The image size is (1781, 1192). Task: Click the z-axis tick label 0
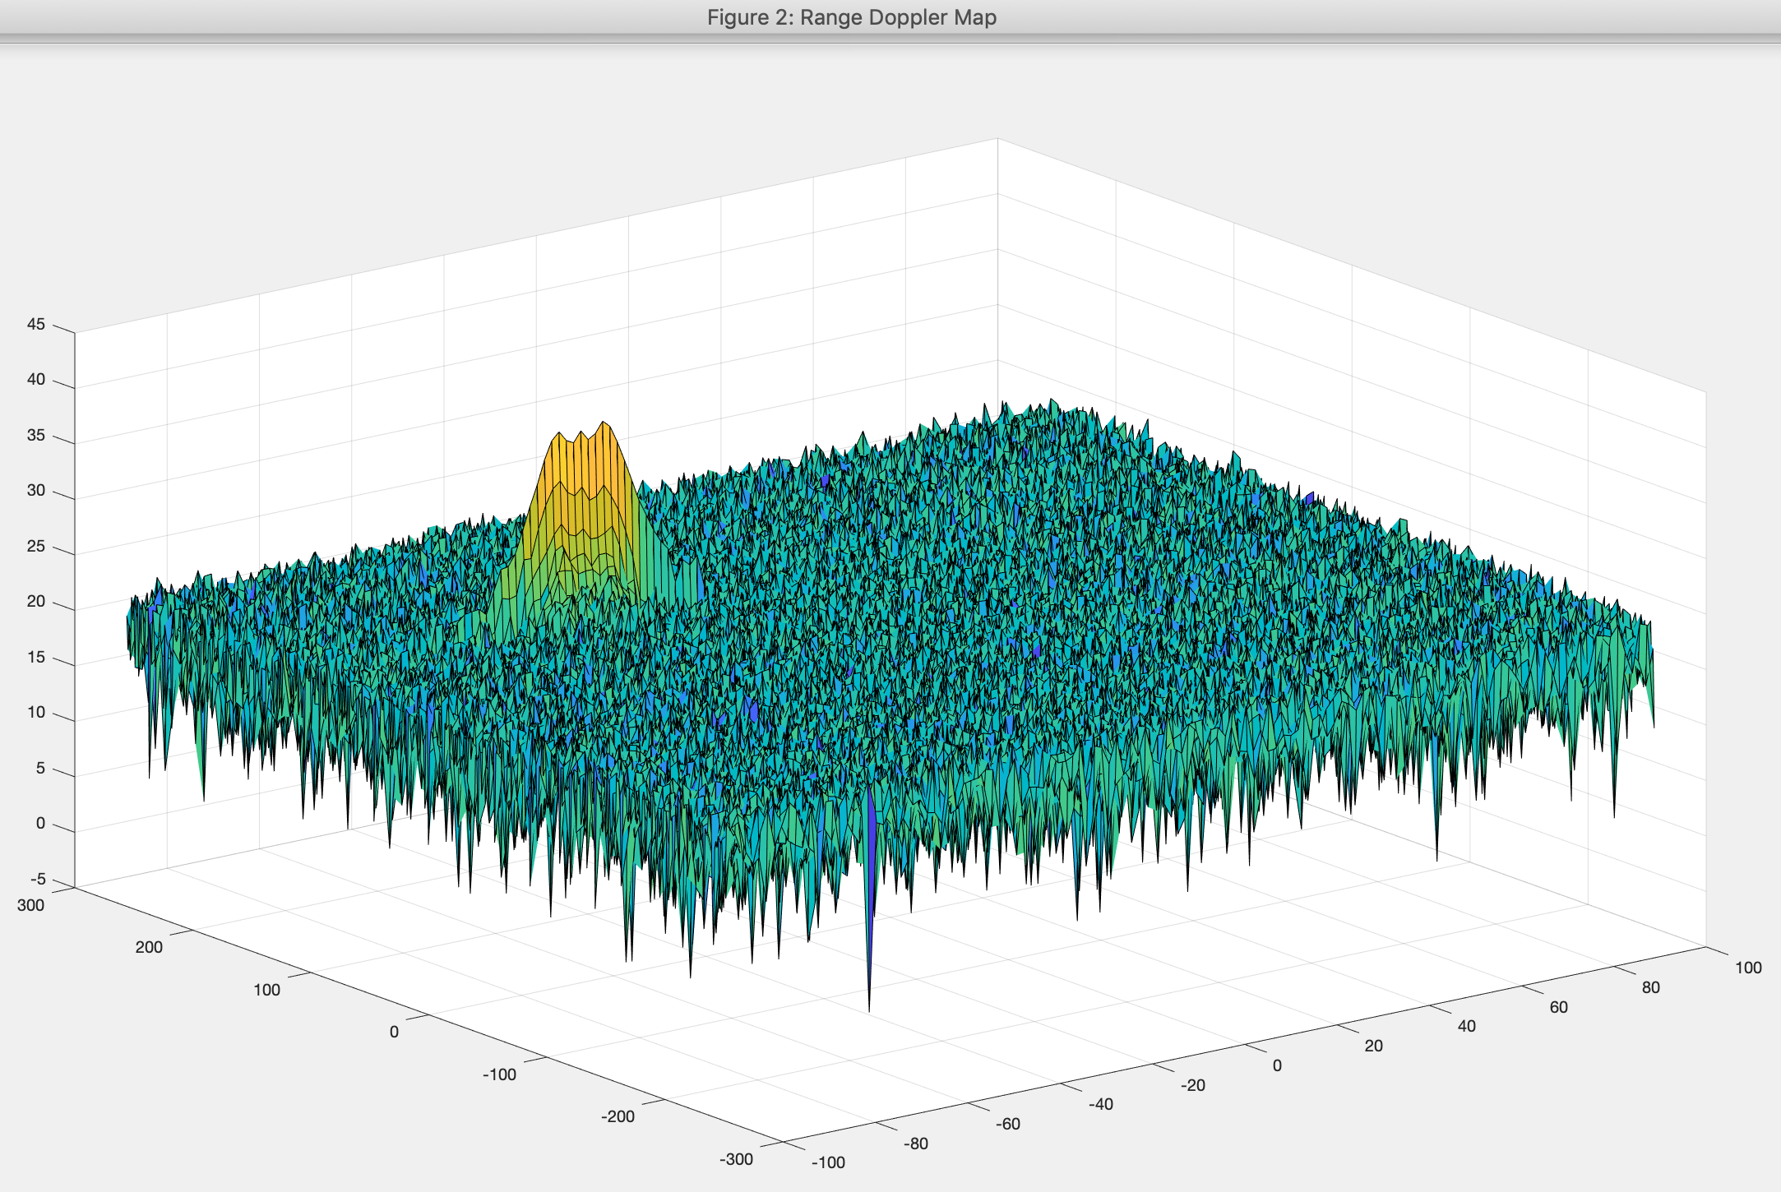coord(40,824)
